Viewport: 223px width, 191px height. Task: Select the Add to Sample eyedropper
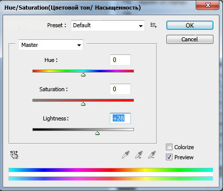139,155
